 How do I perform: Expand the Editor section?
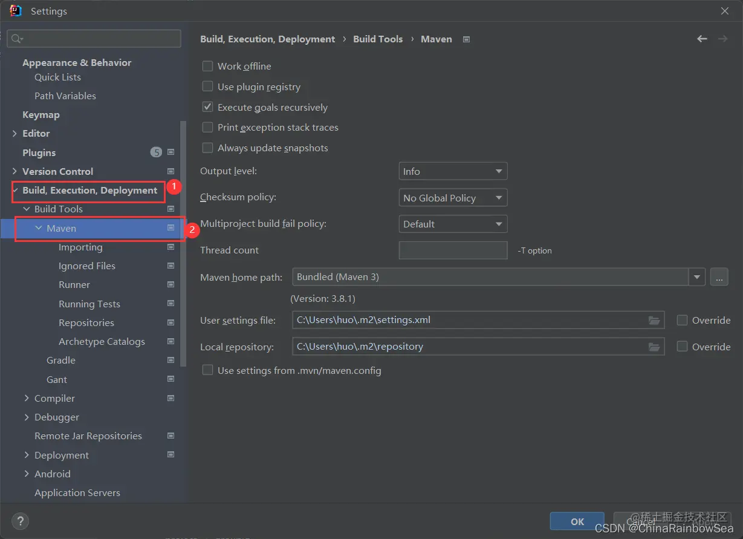click(15, 133)
